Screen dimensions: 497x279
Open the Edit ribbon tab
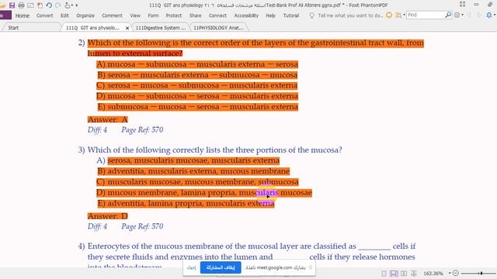point(64,15)
